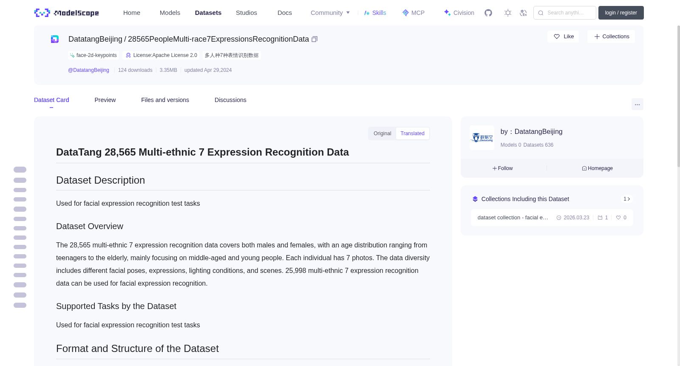Click the Chinese tag 多人种7种表情识别数据

tap(232, 55)
